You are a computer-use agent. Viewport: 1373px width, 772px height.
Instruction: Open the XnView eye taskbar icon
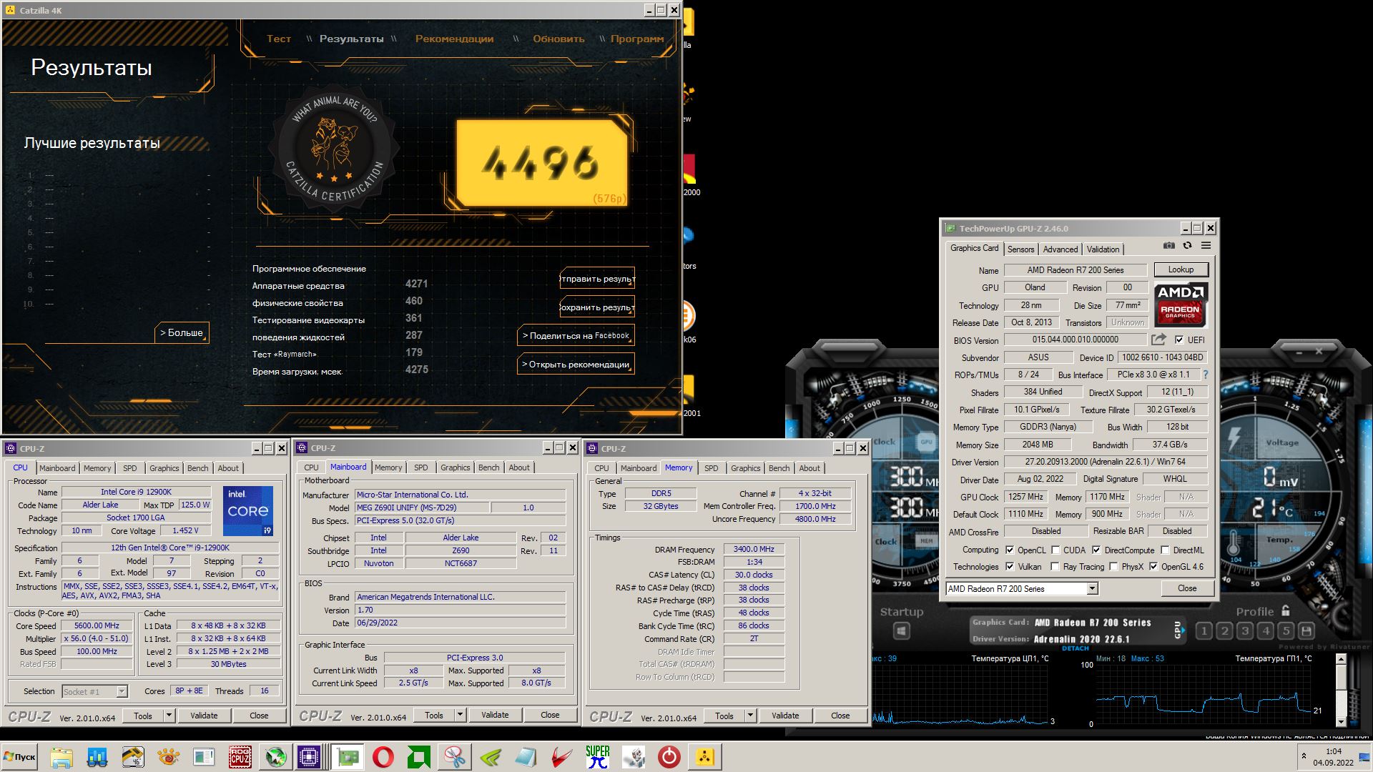(x=169, y=756)
